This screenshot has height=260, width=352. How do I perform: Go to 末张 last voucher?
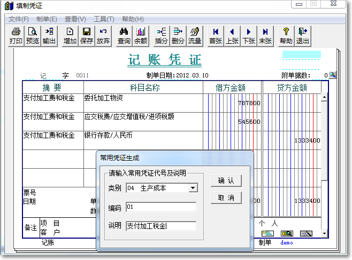[265, 36]
